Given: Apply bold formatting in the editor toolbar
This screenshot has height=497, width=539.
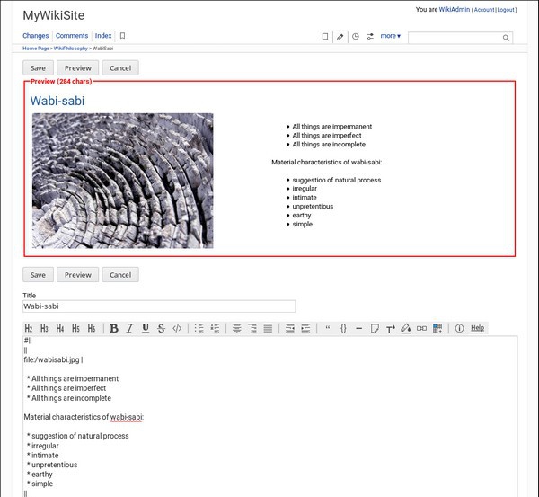Looking at the screenshot, I should [114, 329].
